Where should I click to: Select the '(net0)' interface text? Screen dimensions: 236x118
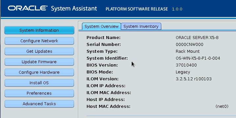tap(222, 107)
